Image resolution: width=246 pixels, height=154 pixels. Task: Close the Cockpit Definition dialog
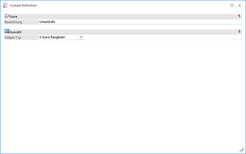239,6
